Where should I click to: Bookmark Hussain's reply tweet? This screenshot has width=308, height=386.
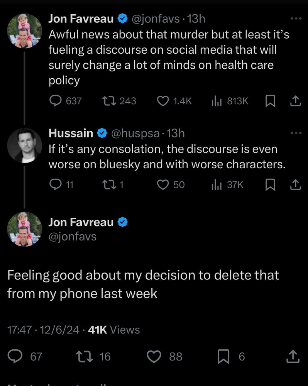271,185
